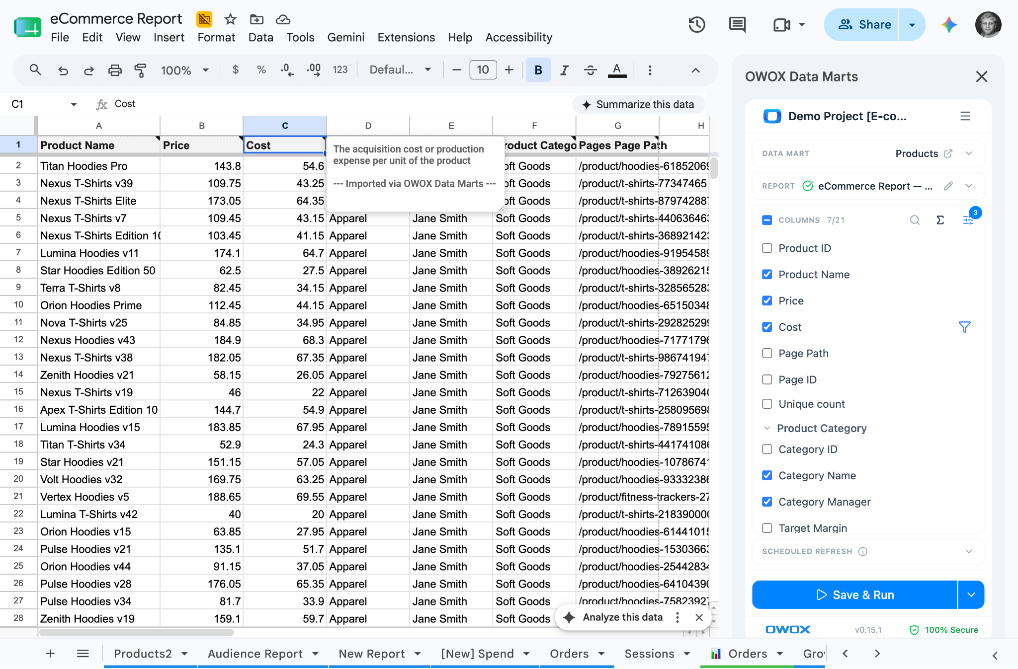This screenshot has width=1018, height=669.
Task: Add a new sheet
Action: [x=50, y=654]
